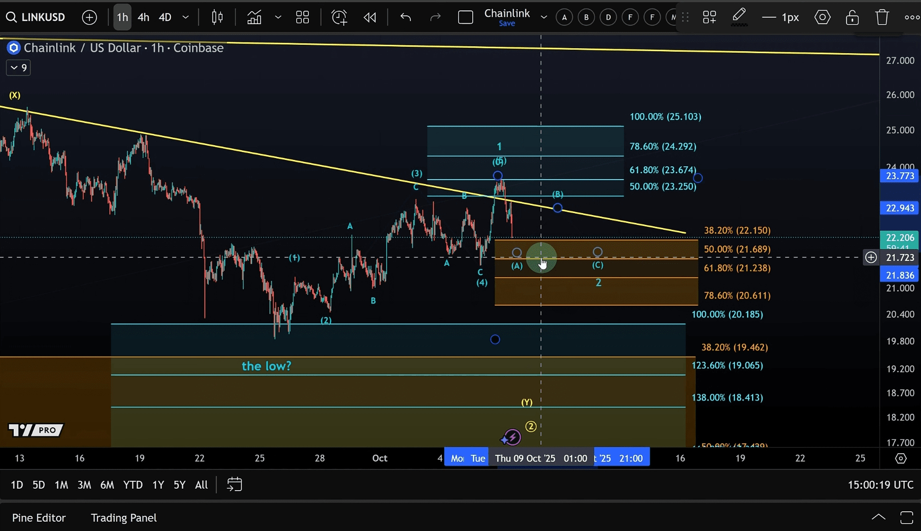Viewport: 921px width, 531px height.
Task: Open drawing settings hexagon icon
Action: click(822, 17)
